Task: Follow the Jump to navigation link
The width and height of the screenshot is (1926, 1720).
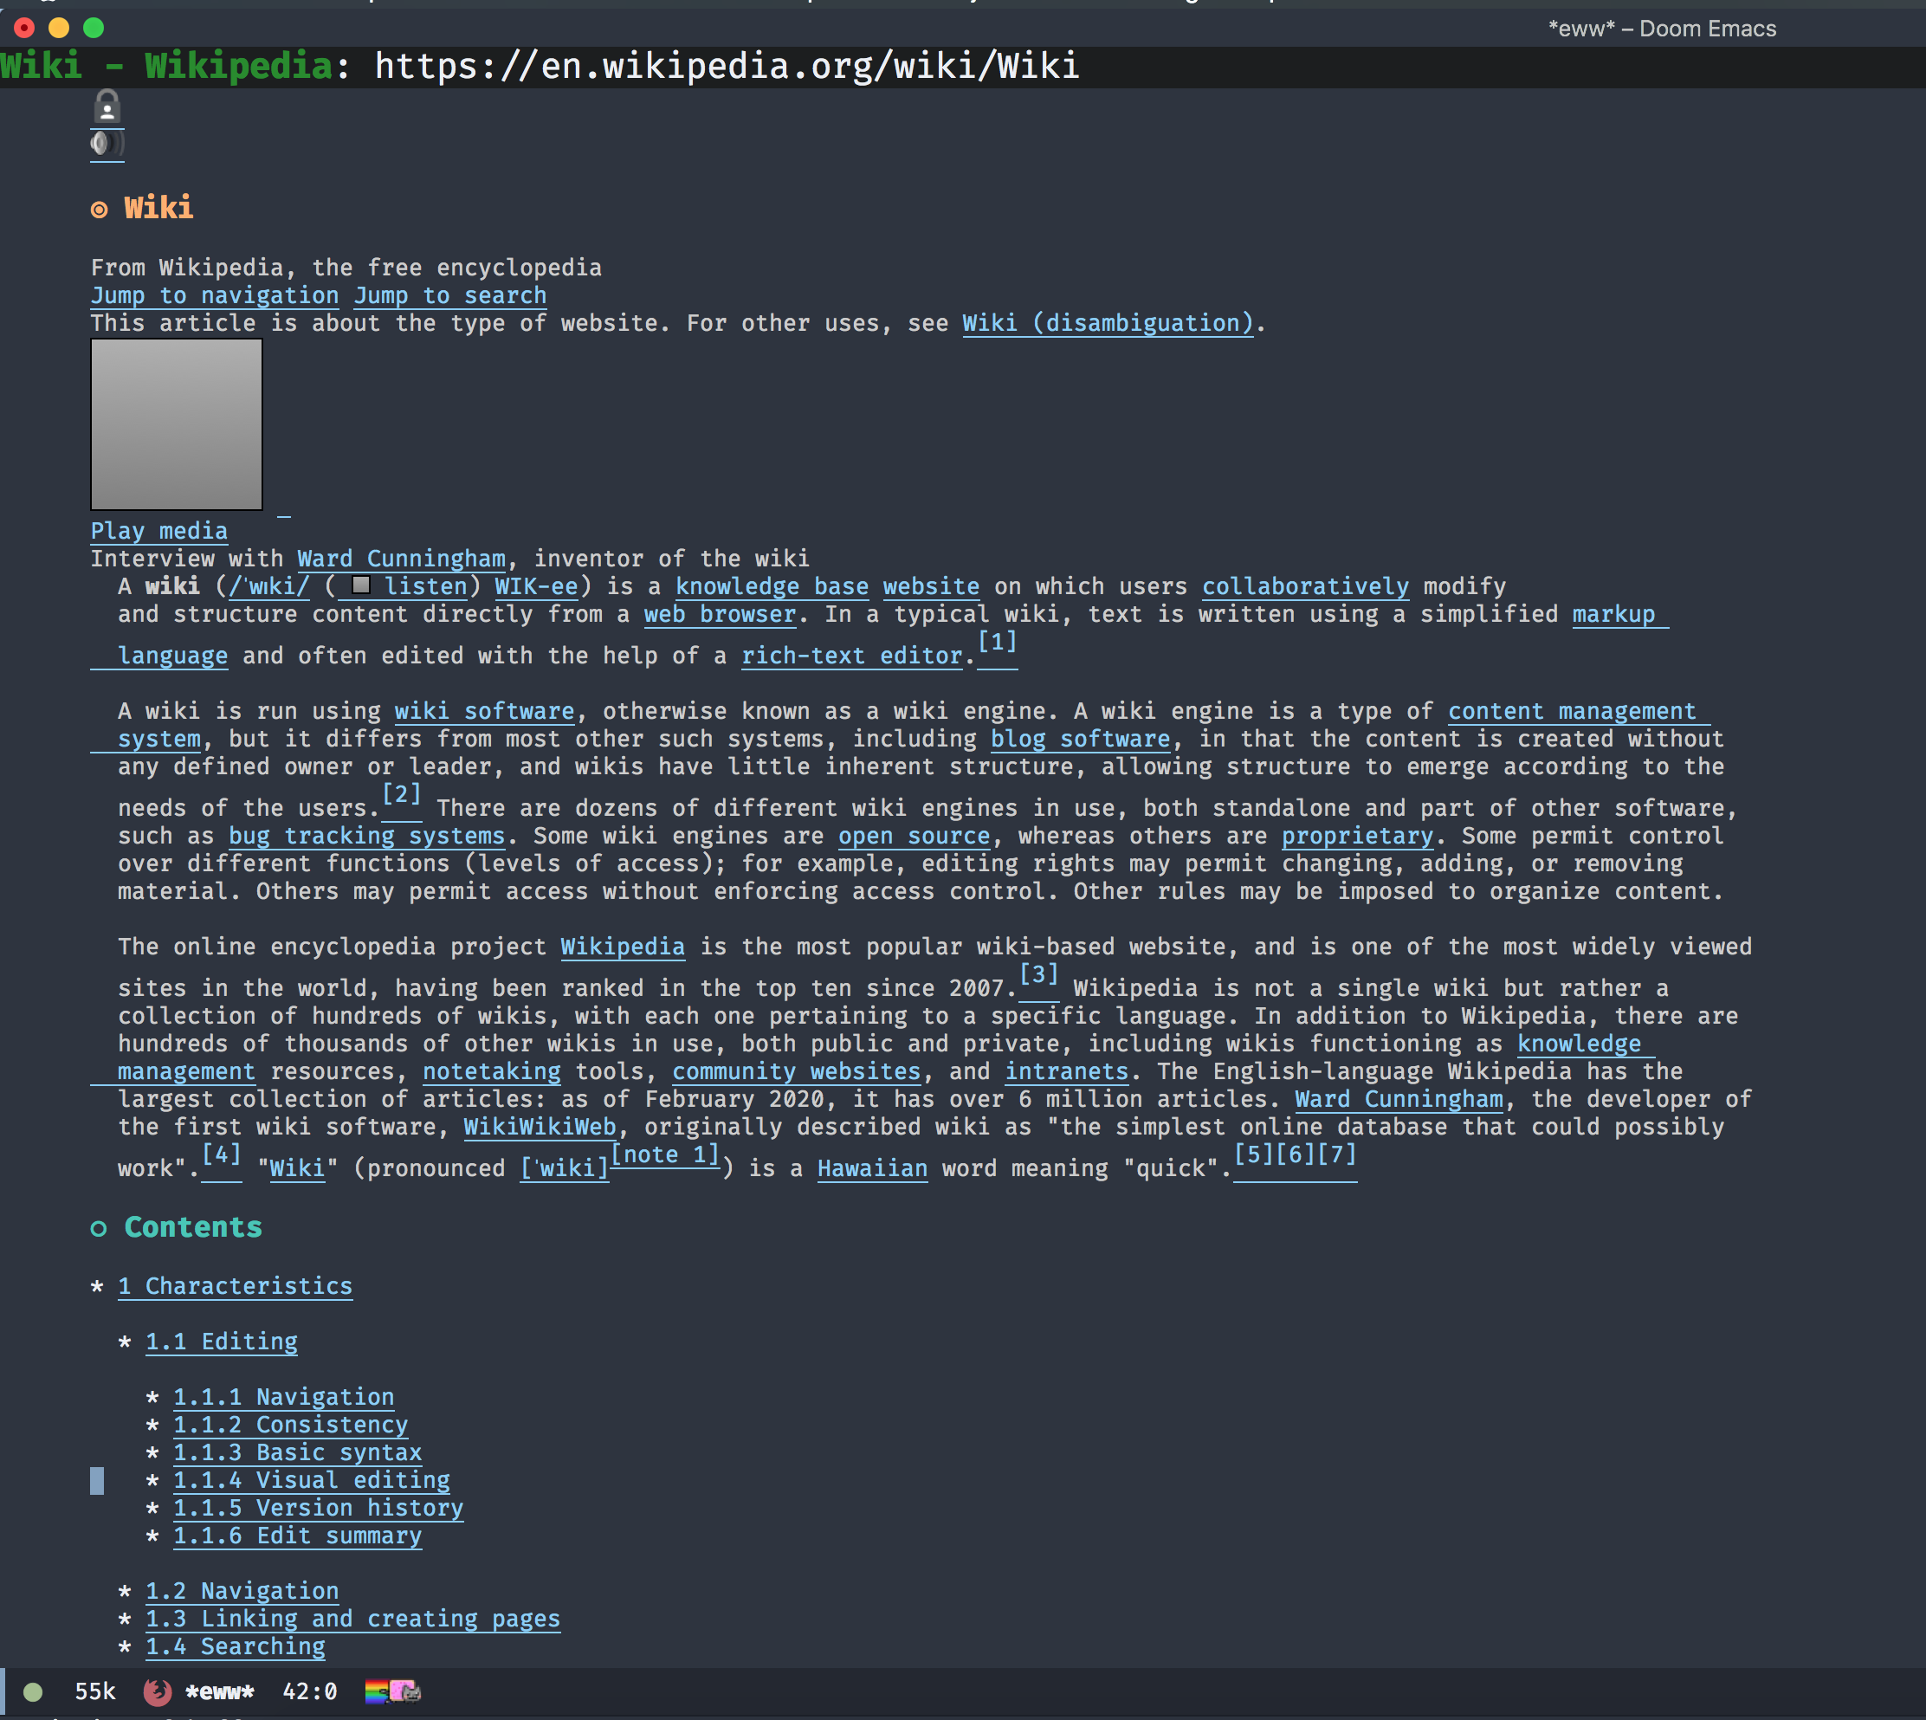Action: (x=215, y=296)
